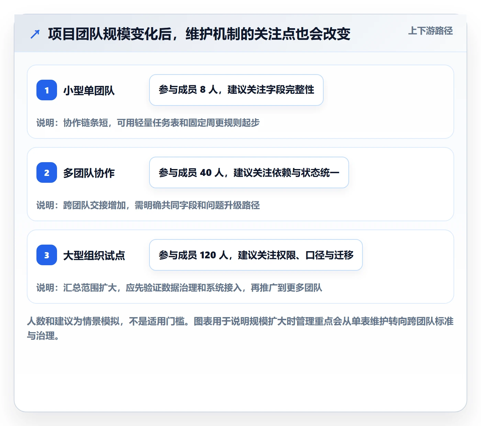Click the note starting 说明：汇总范围扩大
Image resolution: width=481 pixels, height=426 pixels.
pyautogui.click(x=179, y=288)
